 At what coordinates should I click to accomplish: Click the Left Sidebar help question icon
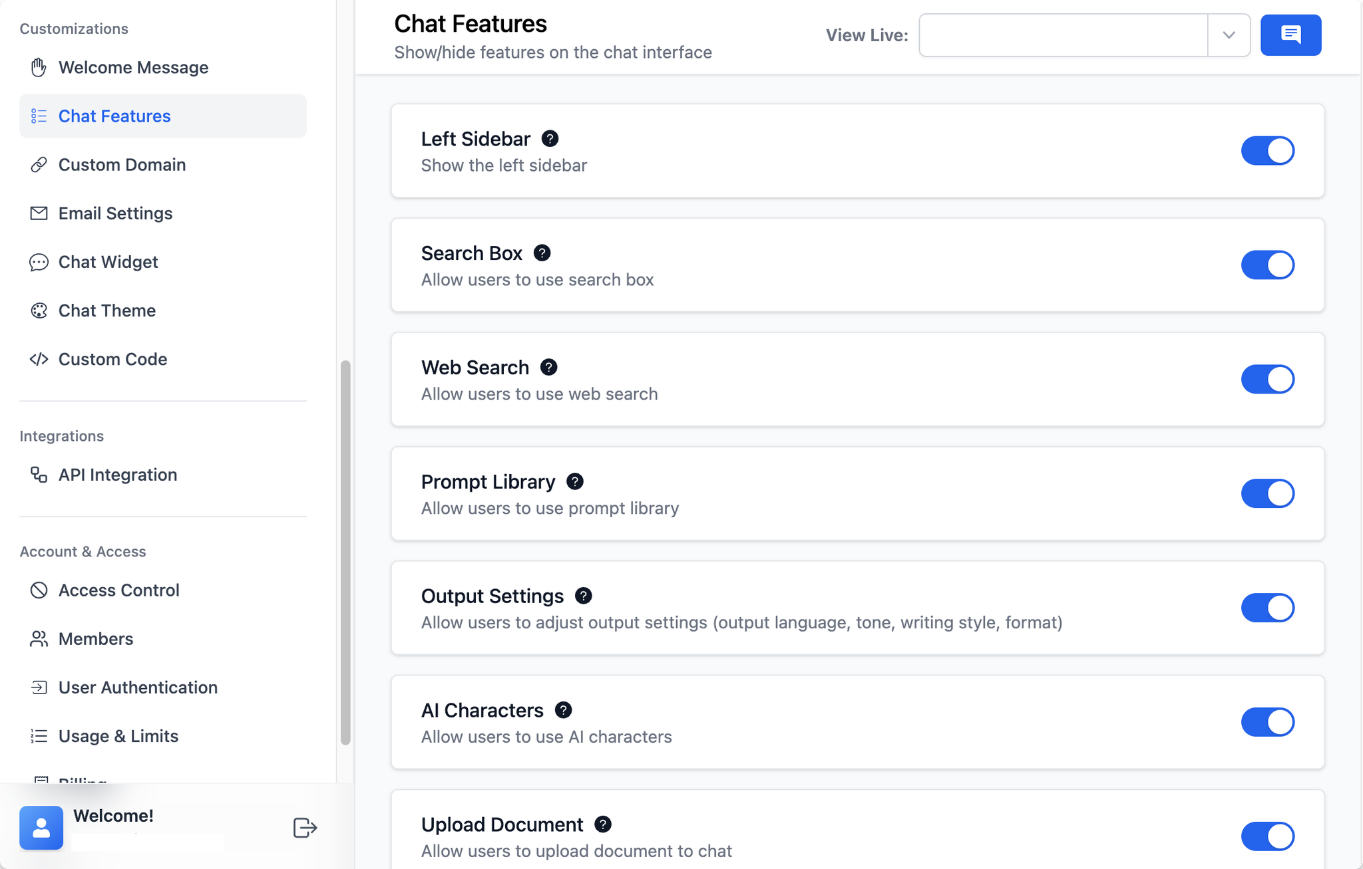[550, 138]
